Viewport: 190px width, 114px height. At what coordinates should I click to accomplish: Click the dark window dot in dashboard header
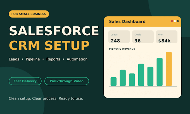tap(178, 21)
